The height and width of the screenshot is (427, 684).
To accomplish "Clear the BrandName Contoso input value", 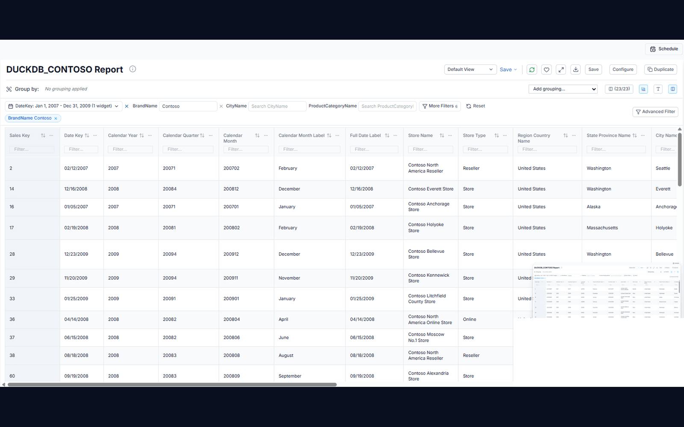I will tap(221, 106).
